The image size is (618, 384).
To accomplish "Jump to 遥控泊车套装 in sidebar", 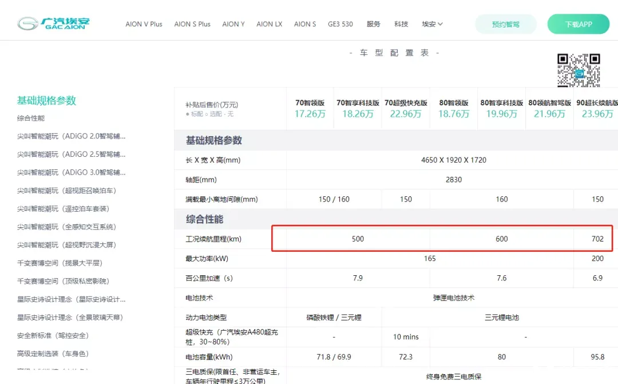I will click(63, 208).
